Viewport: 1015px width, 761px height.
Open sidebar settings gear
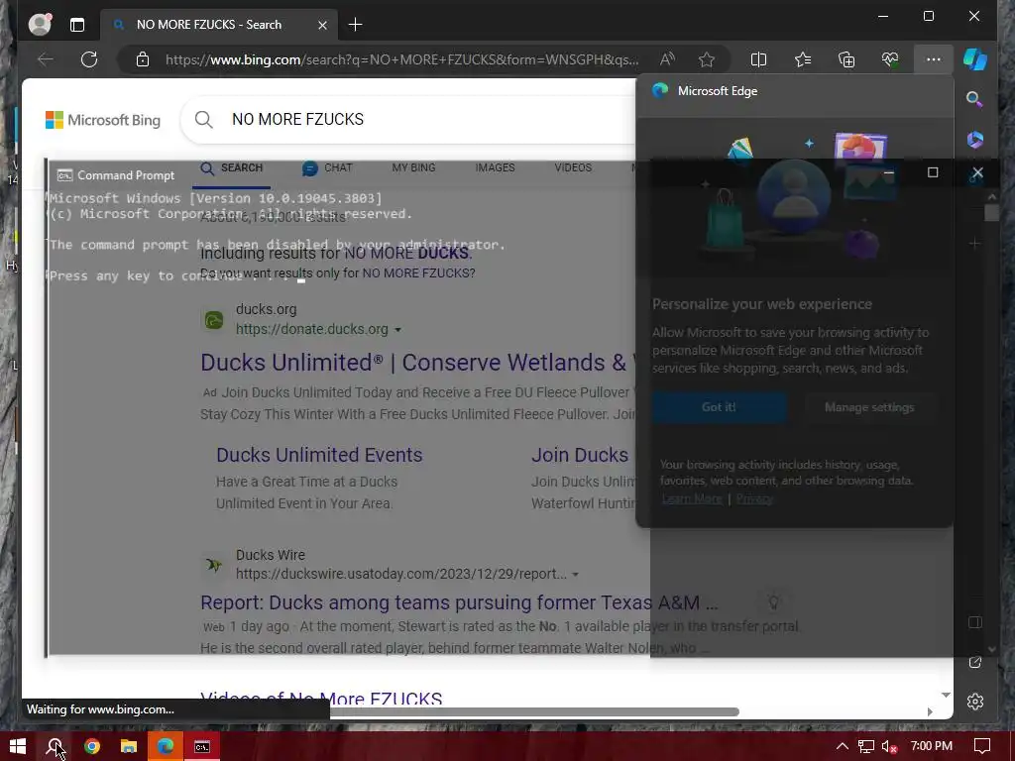tap(975, 702)
